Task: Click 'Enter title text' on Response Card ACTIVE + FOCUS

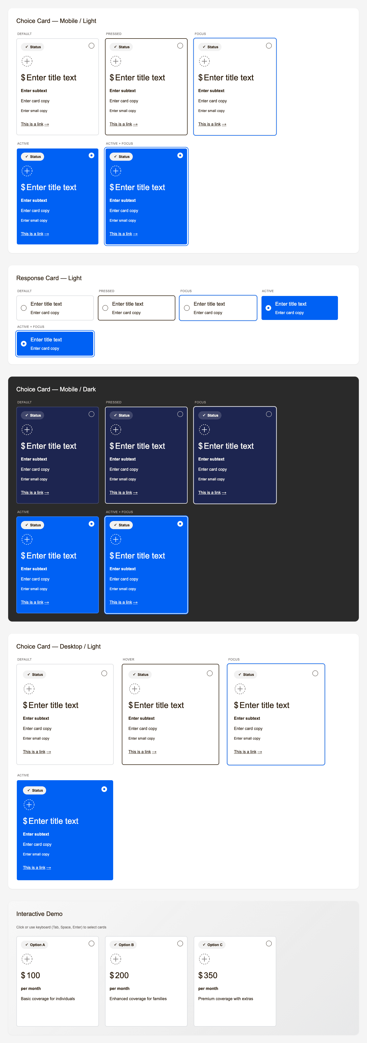Action: [46, 340]
